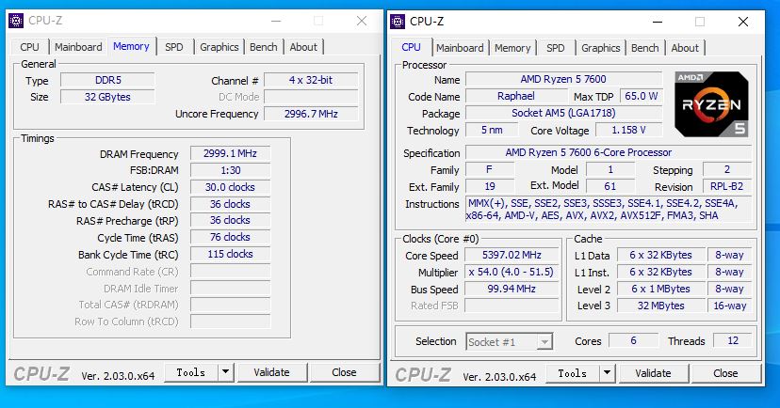Click the CAS# Latency value 30.0 clocks

[x=230, y=187]
